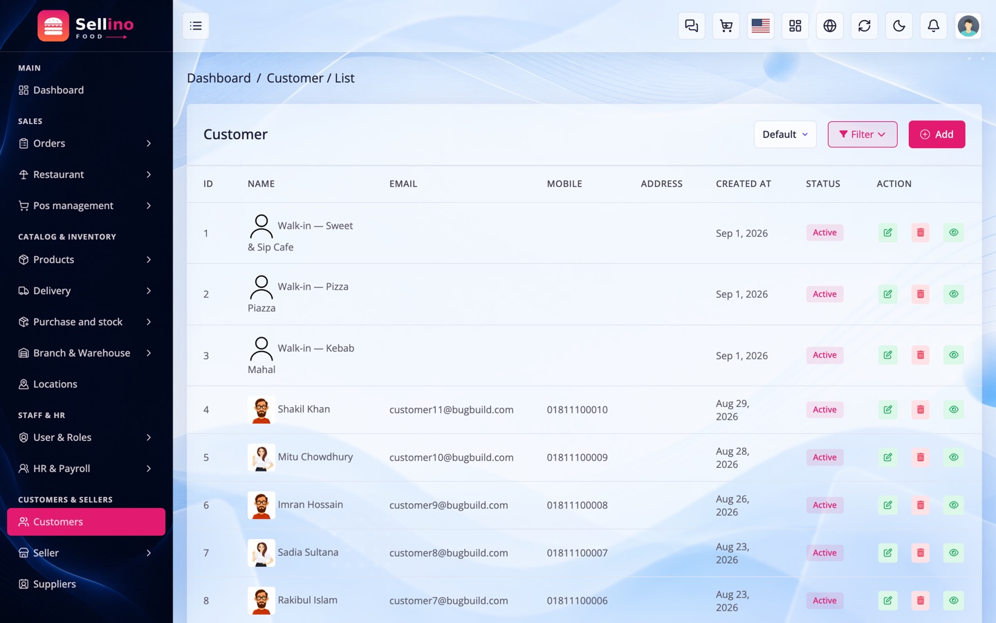Image resolution: width=996 pixels, height=623 pixels.
Task: Edit the Shakil Khan customer row
Action: [x=888, y=410]
